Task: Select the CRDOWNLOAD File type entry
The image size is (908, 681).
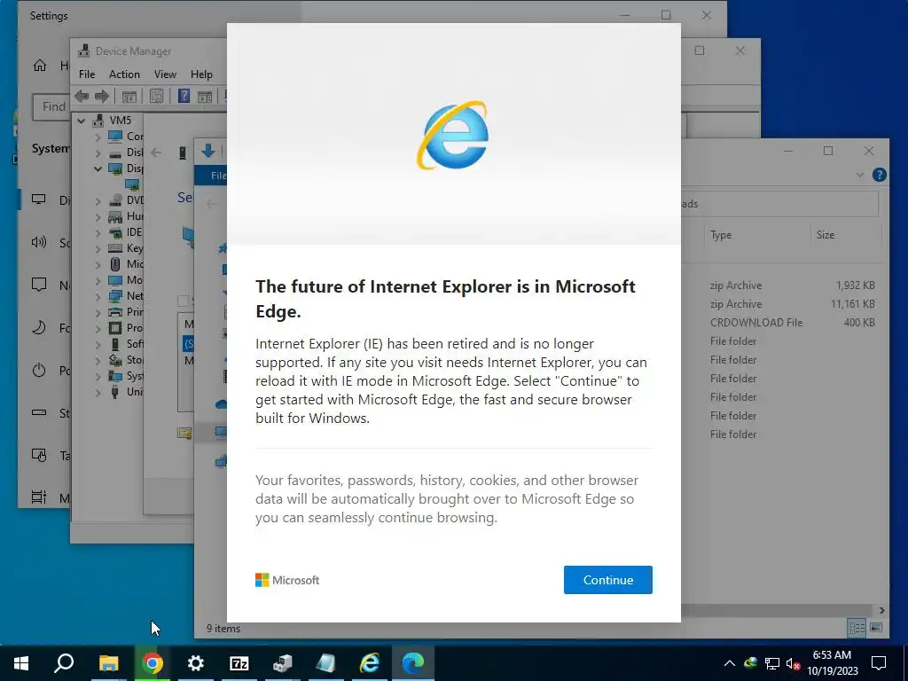Action: point(756,323)
